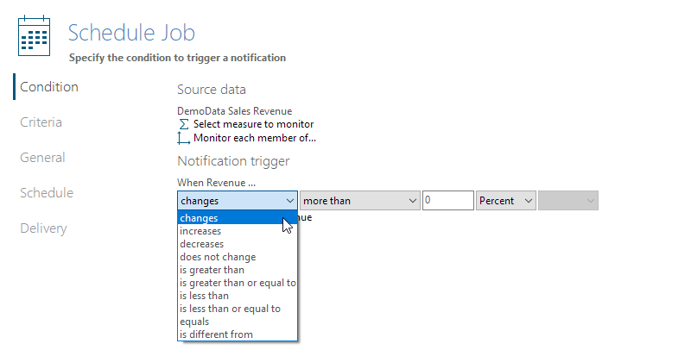Choose increases in the list

pos(238,231)
